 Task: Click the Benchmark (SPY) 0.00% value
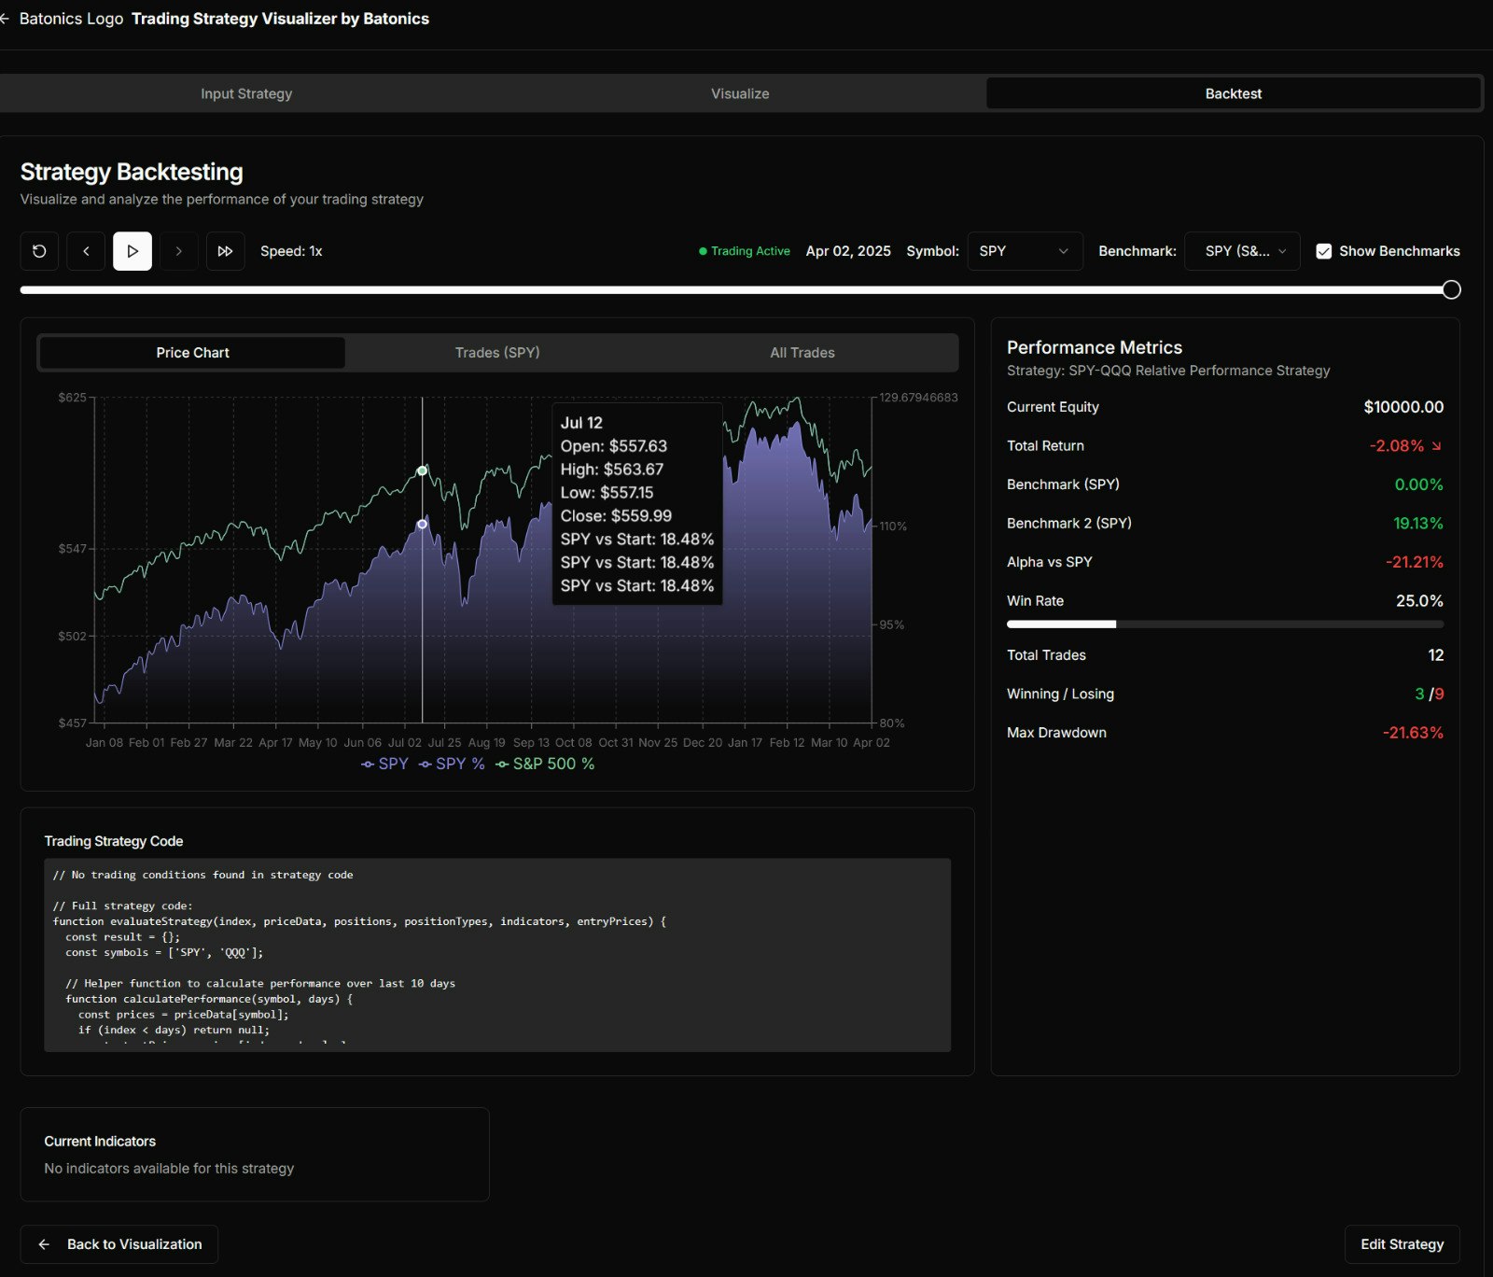(x=1418, y=484)
